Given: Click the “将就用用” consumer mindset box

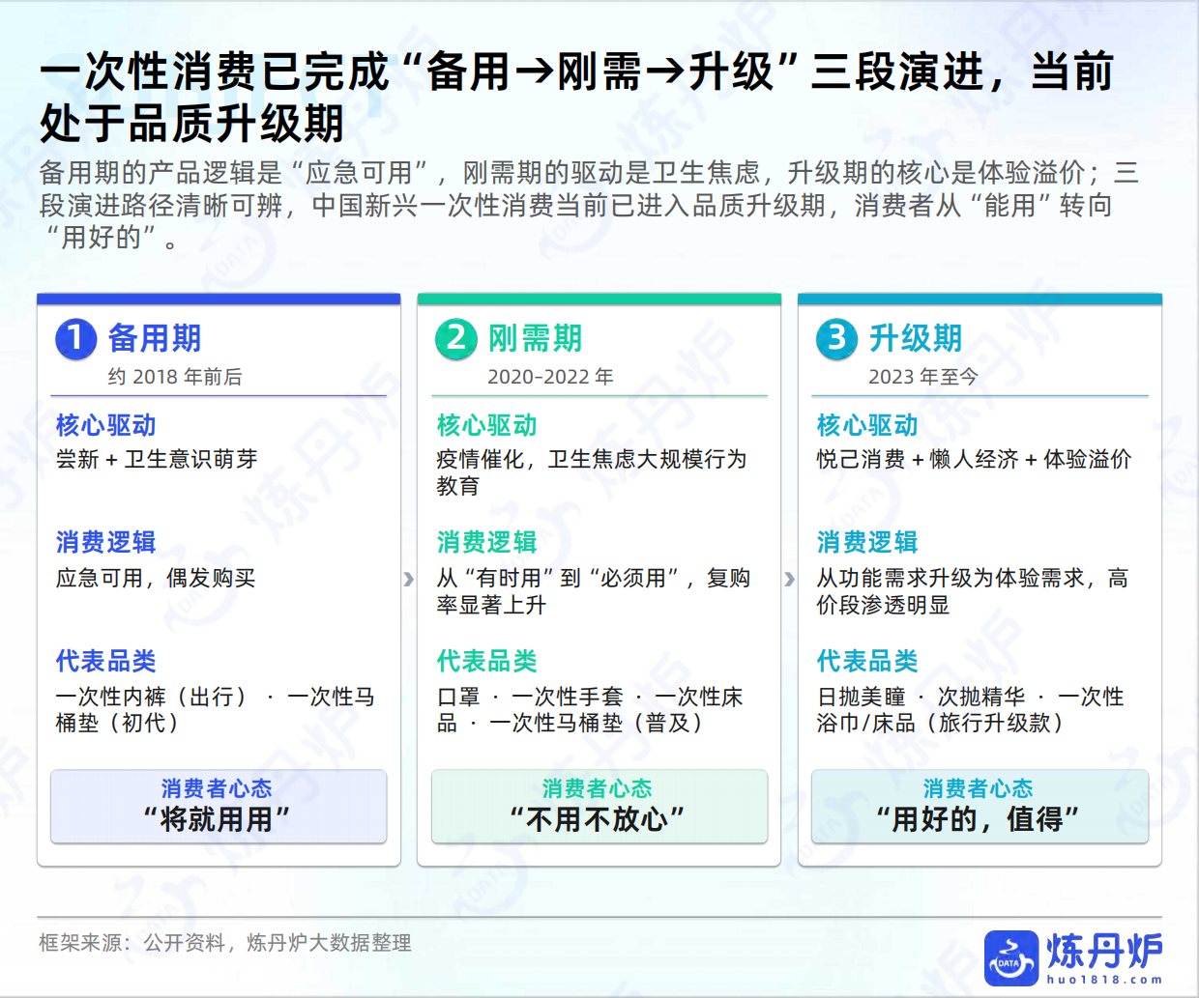Looking at the screenshot, I should click(x=219, y=807).
